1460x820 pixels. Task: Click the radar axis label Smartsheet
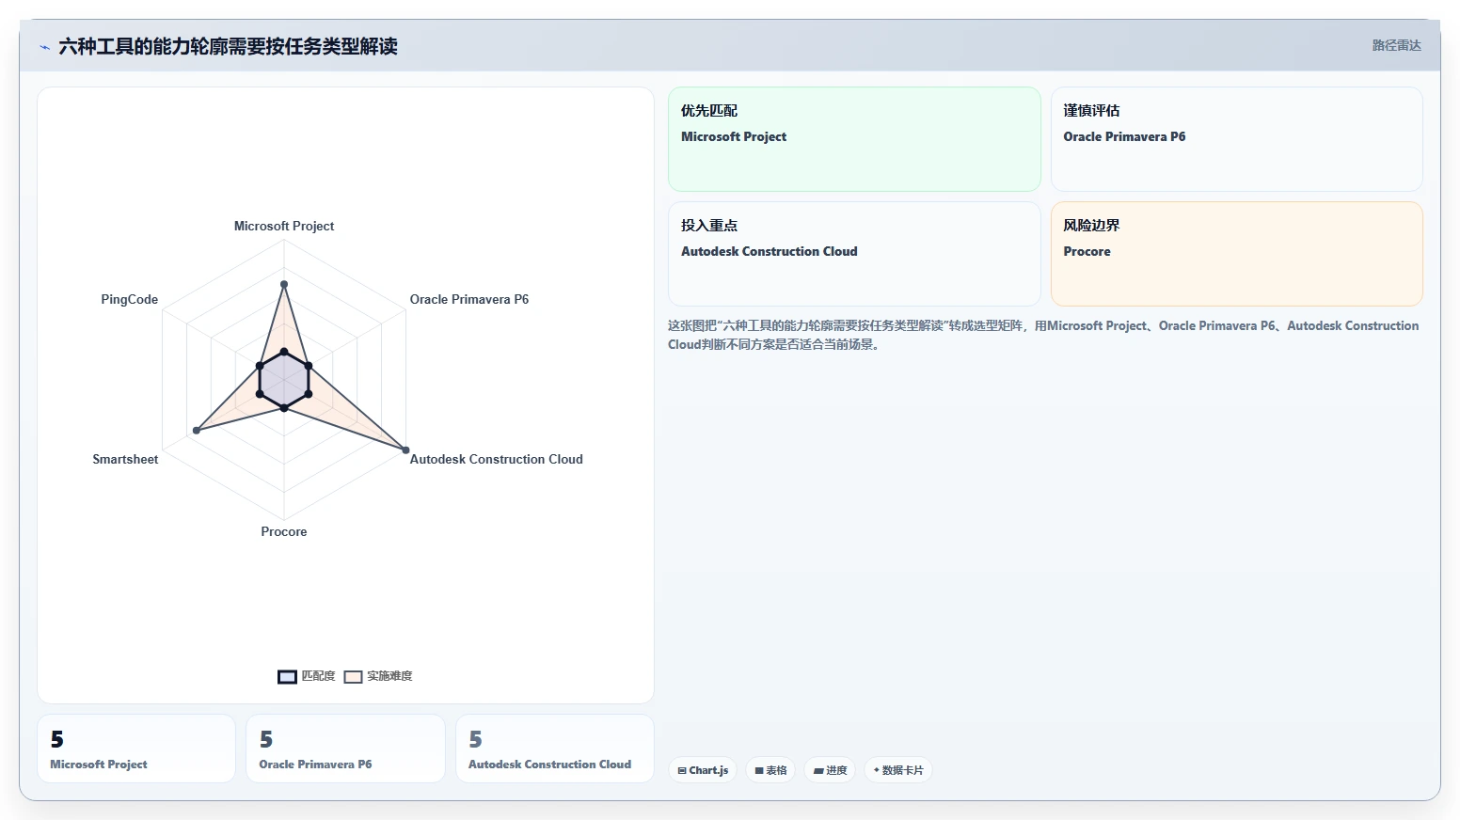coord(125,459)
